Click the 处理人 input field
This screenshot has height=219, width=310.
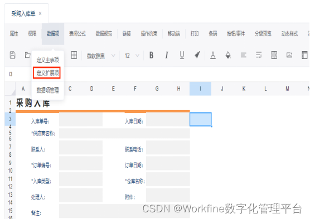pos(81,195)
